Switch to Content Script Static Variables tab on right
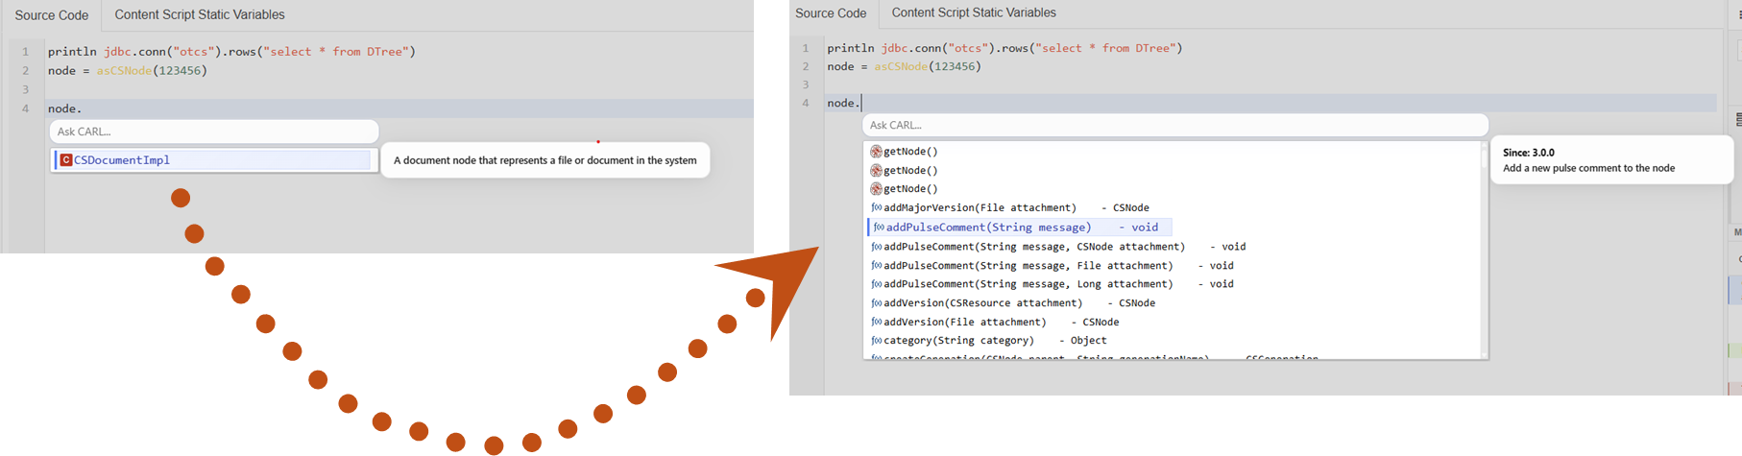The height and width of the screenshot is (456, 1742). click(x=973, y=13)
